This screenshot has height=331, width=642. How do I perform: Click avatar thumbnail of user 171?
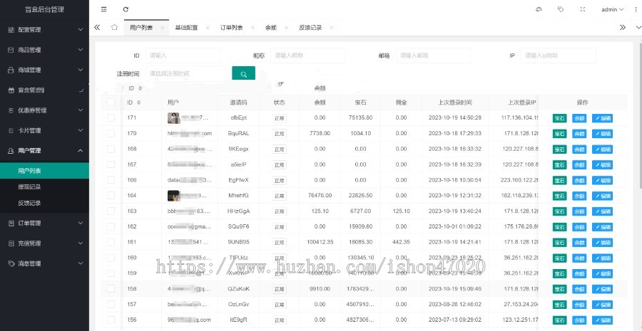click(173, 117)
